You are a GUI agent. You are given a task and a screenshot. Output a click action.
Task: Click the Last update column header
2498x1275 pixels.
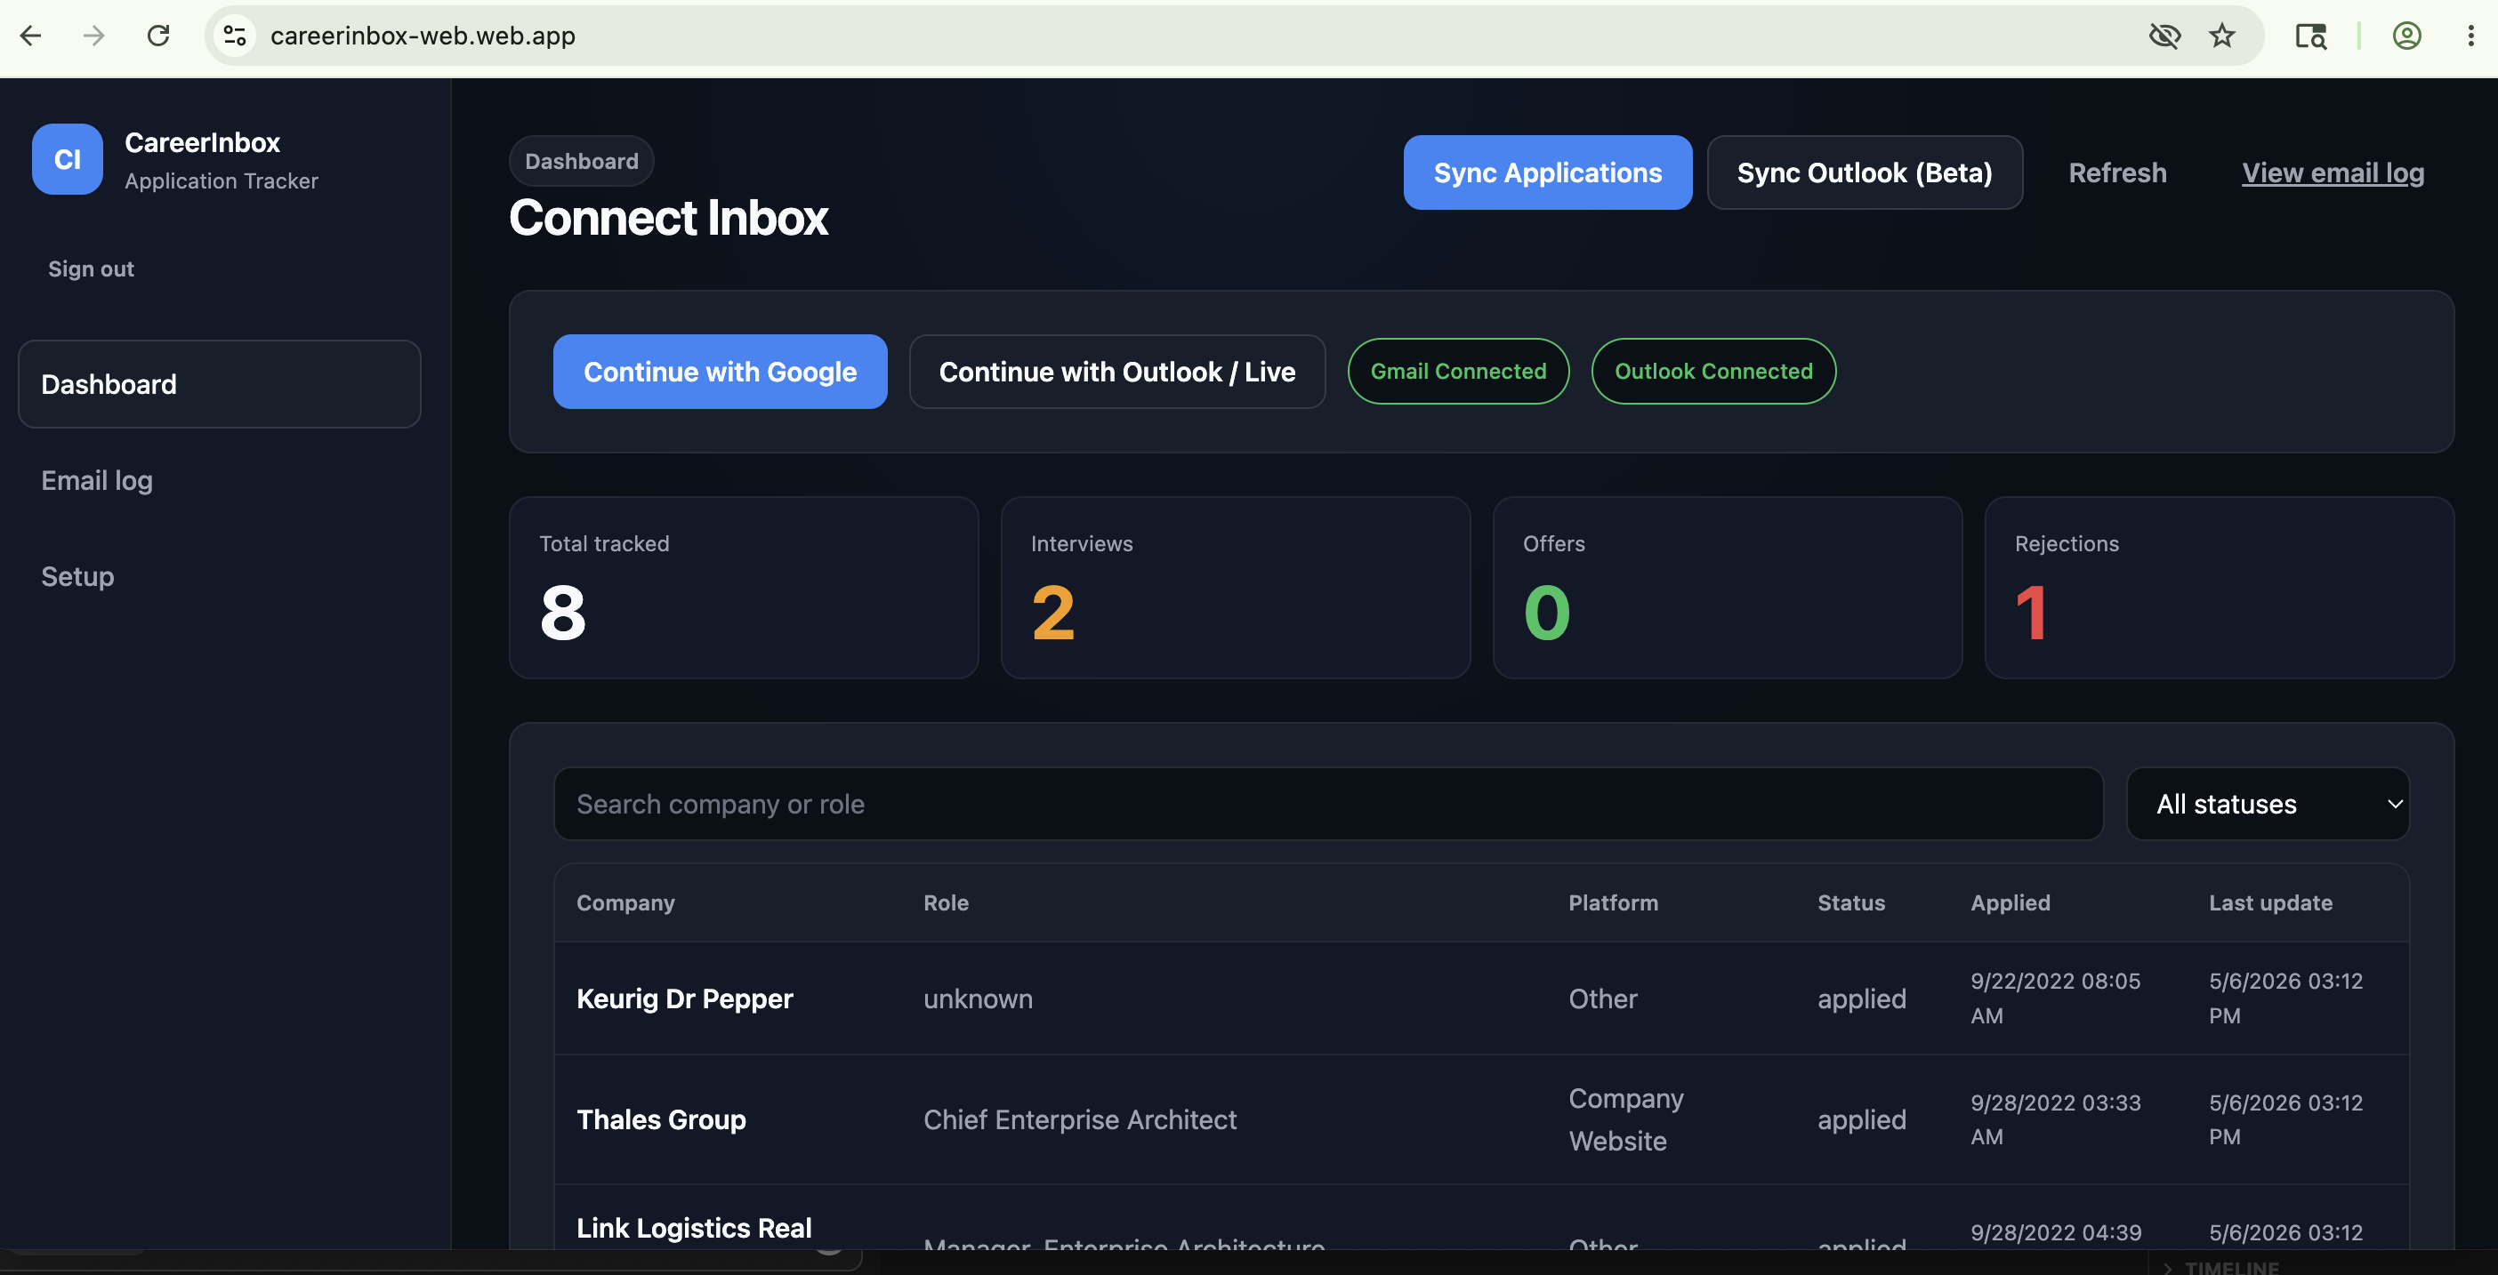[2270, 902]
